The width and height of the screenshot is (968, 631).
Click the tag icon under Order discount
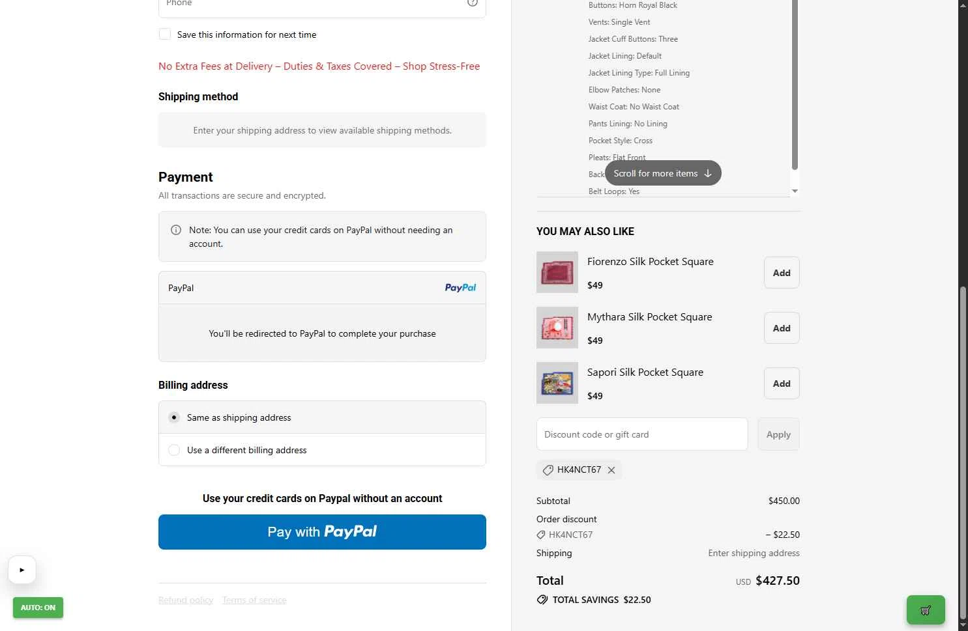(x=541, y=535)
